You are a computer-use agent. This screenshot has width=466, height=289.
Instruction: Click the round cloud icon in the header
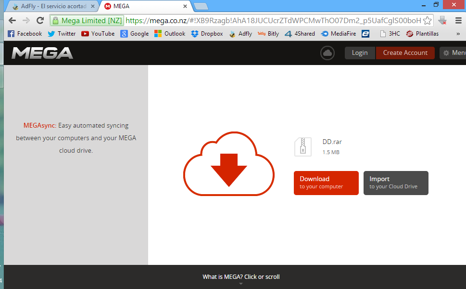pos(327,53)
